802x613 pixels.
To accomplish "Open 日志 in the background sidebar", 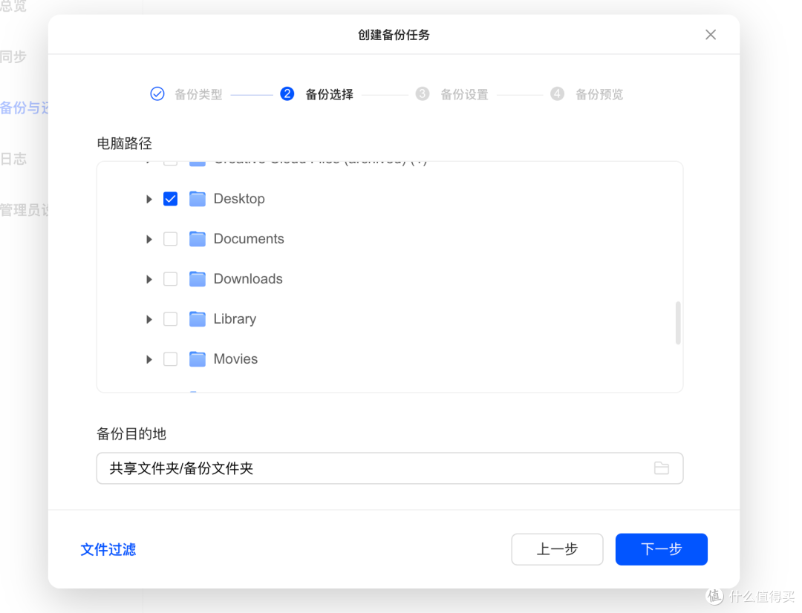I will click(13, 159).
